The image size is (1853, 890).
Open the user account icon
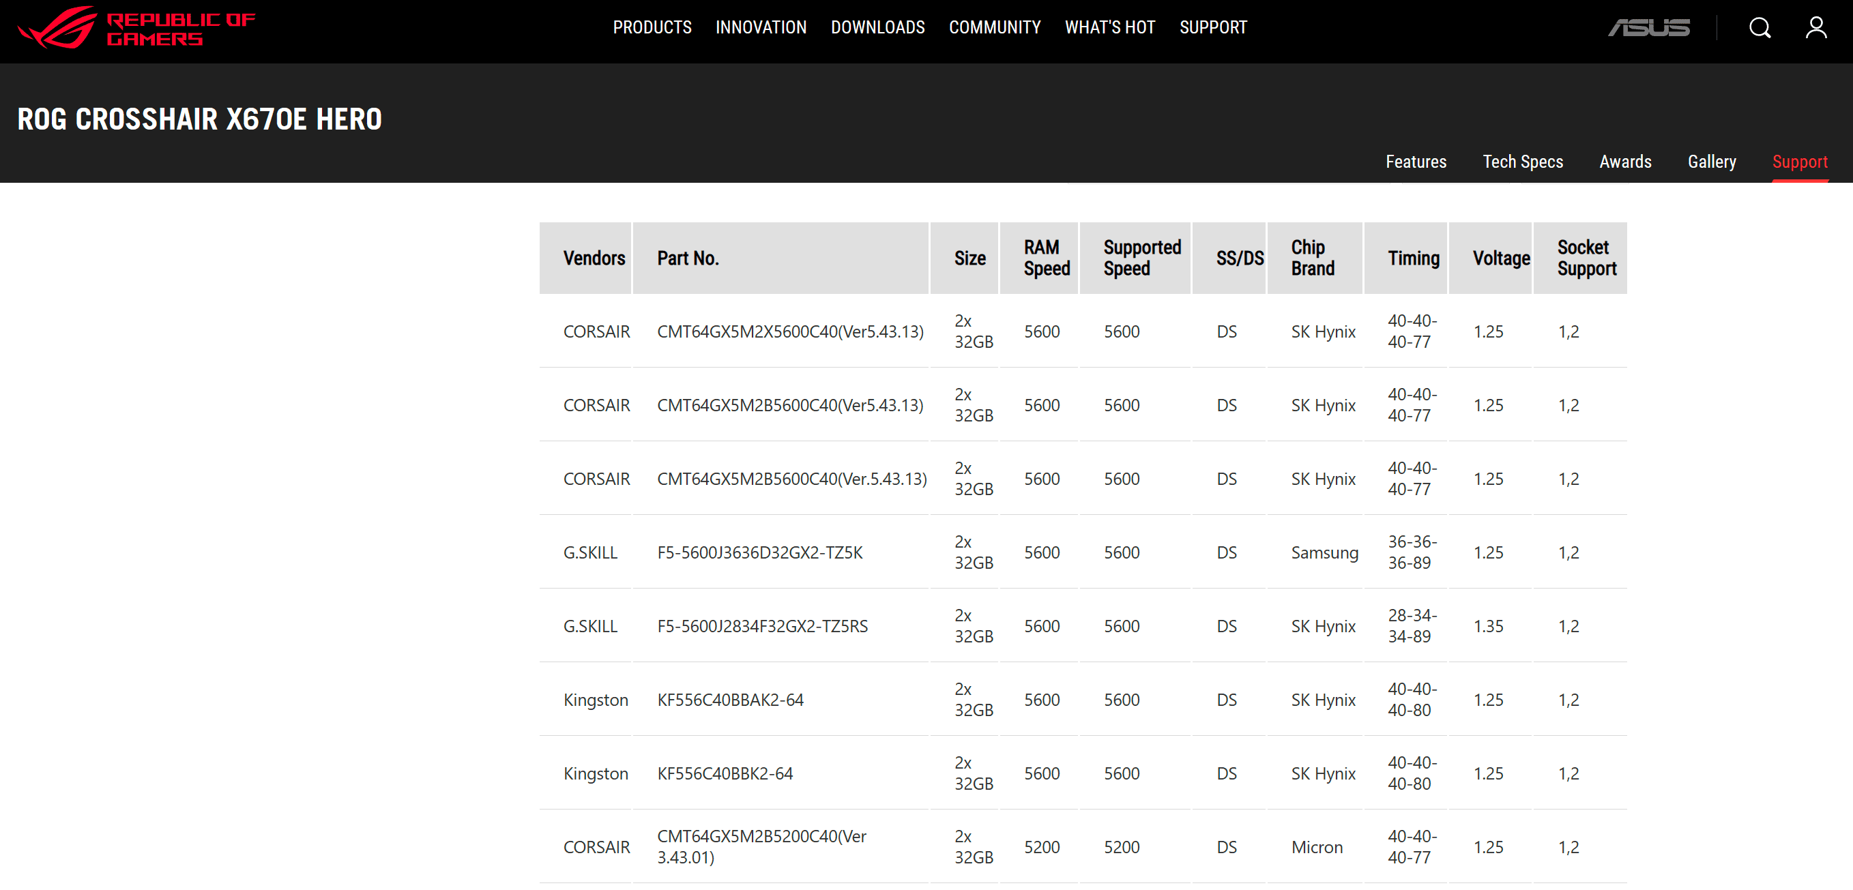point(1815,28)
